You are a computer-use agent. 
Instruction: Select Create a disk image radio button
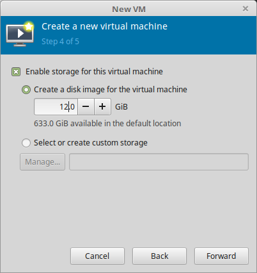point(26,90)
